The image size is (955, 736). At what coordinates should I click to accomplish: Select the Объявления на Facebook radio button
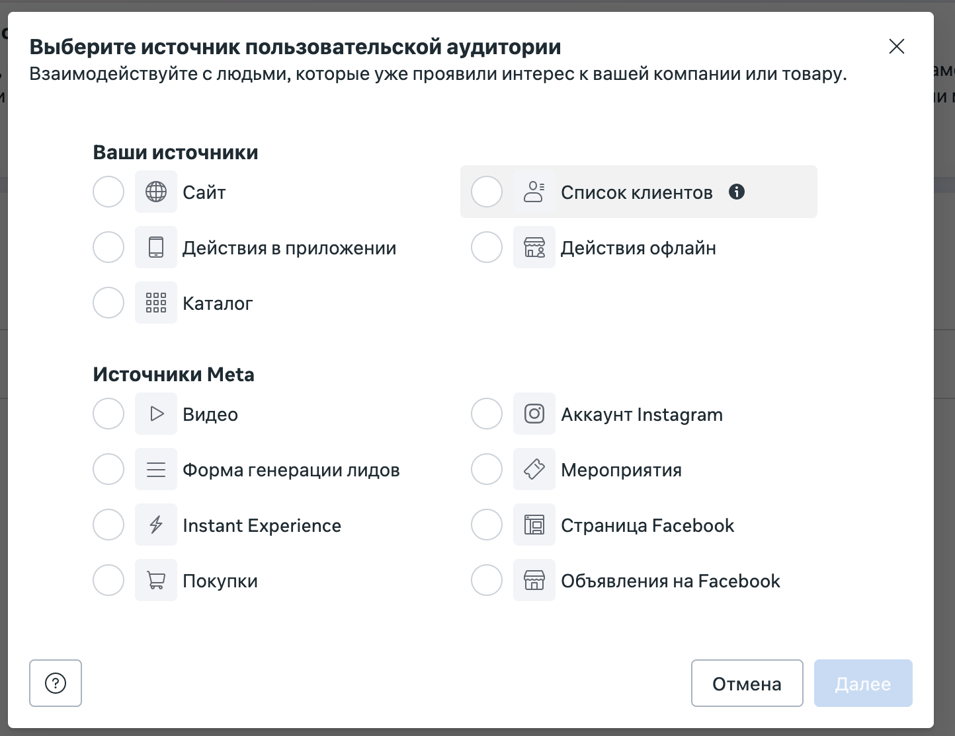tap(487, 580)
